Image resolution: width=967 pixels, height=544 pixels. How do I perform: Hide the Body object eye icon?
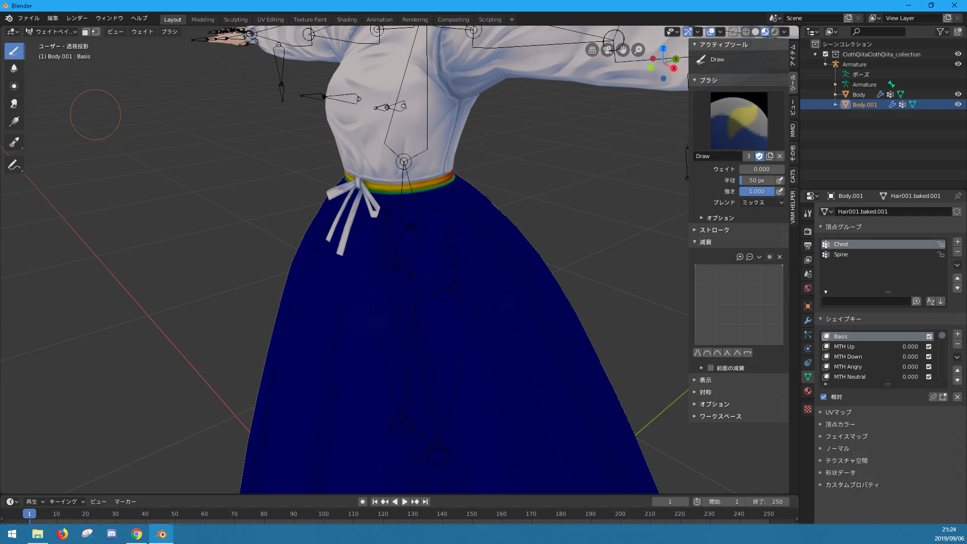(958, 94)
